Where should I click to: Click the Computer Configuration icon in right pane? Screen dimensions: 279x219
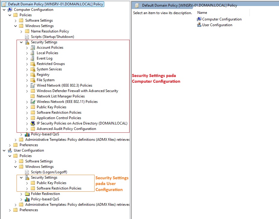[x=199, y=19]
